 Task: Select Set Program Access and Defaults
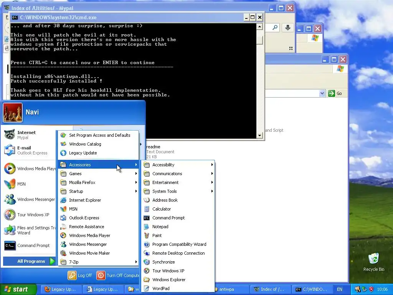[98, 135]
